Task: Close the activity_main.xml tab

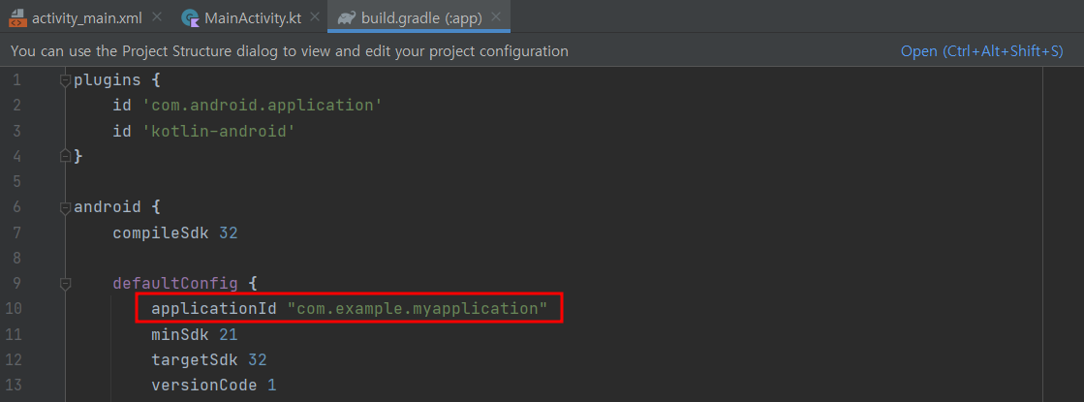Action: (157, 18)
